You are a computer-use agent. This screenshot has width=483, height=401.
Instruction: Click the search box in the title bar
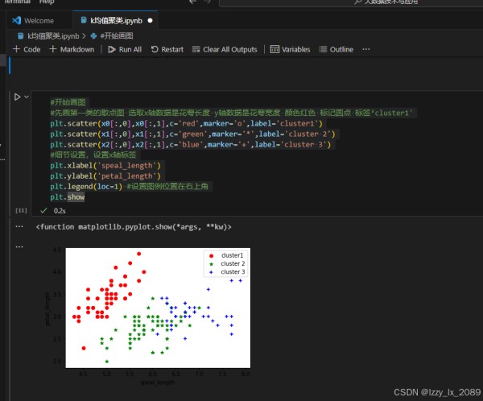(351, 2)
